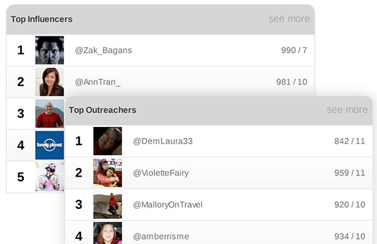The image size is (377, 244).
Task: Click the 990 / 7 score for Zak_Bagans
Action: click(x=294, y=50)
